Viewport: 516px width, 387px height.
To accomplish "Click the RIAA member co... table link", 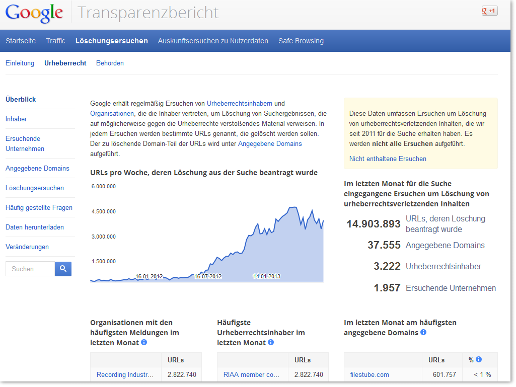I will 251,375.
